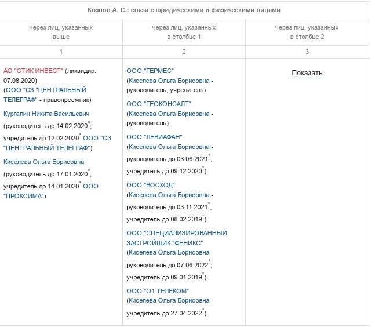Click Киселева Ольга Борисовна under ООО "О1 ТЕЛЕКОМ"

[x=169, y=300]
